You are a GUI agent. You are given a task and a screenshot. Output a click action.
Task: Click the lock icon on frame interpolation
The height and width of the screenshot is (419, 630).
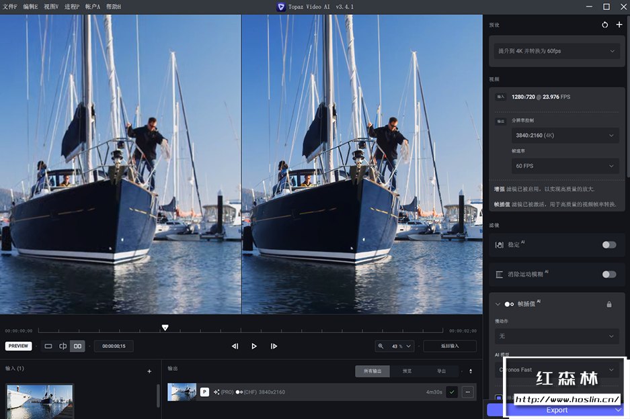(x=609, y=304)
